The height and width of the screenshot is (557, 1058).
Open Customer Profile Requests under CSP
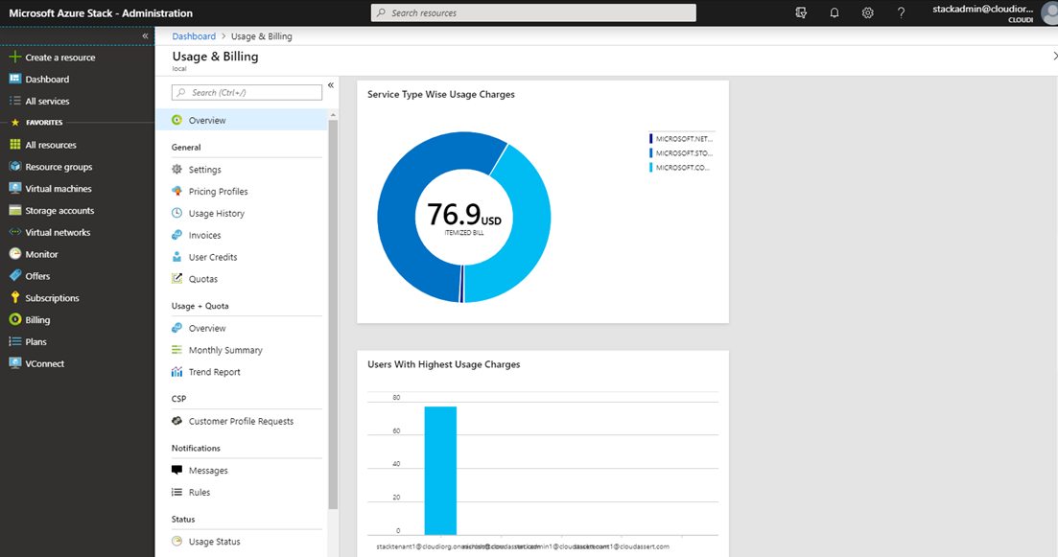(241, 422)
